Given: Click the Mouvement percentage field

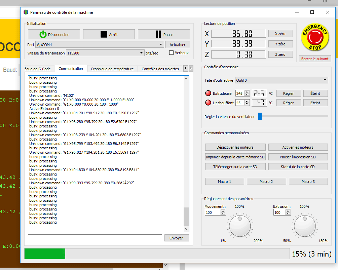Looking at the screenshot, I should pyautogui.click(x=213, y=213).
